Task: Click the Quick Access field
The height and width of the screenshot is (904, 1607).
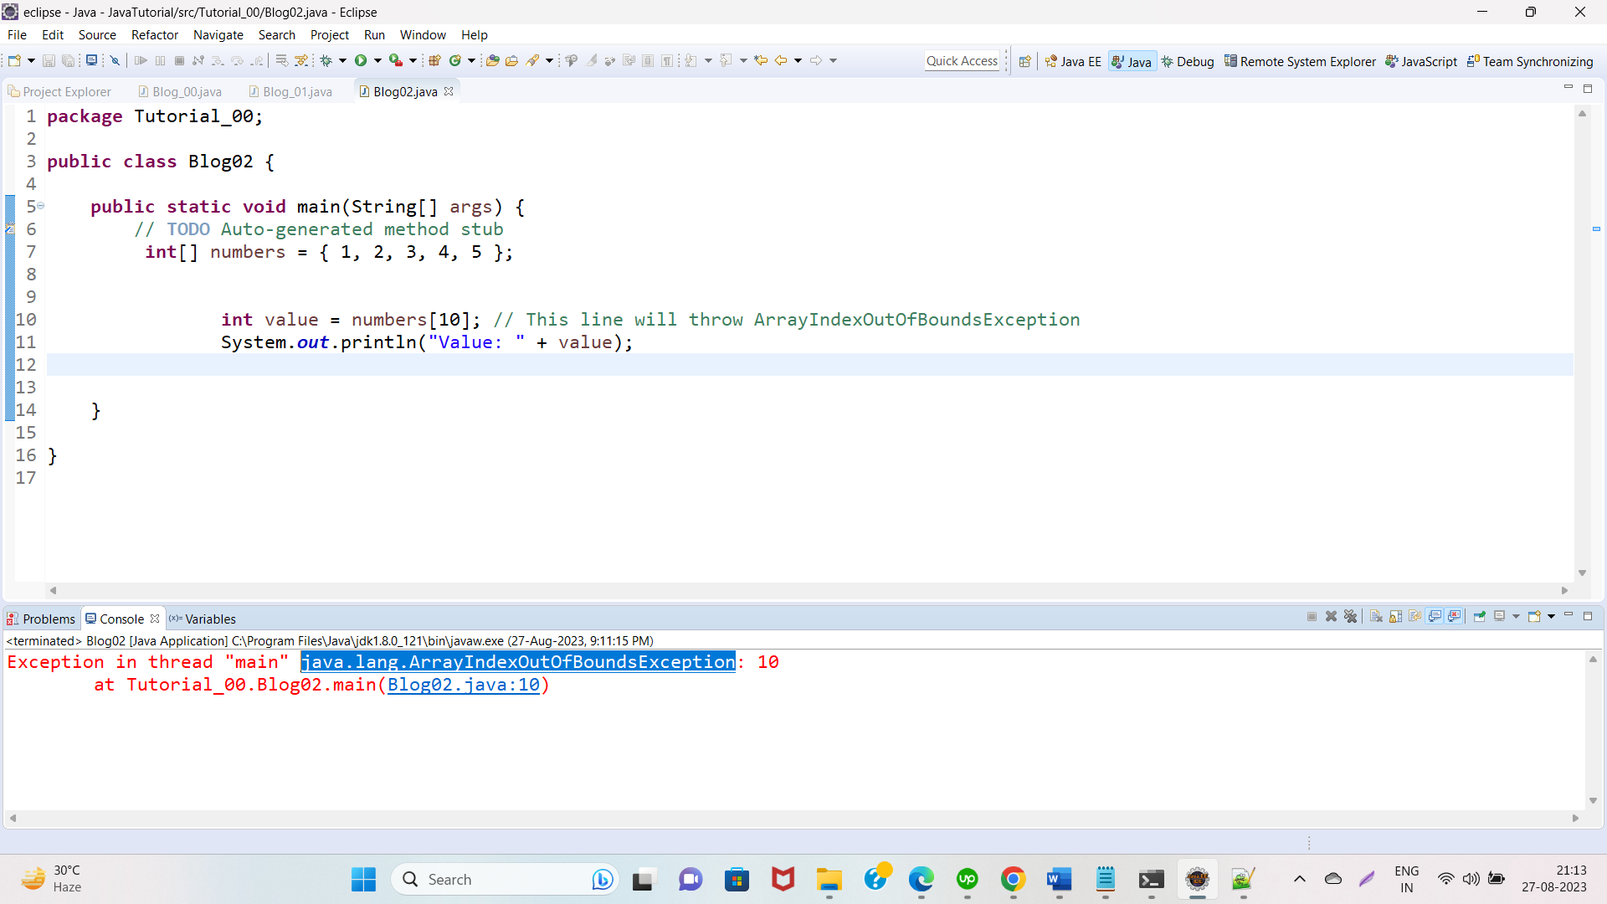Action: (962, 61)
